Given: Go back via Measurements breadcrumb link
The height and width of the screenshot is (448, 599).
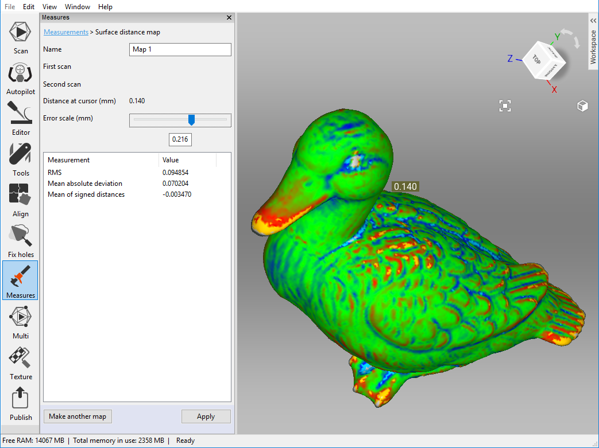Looking at the screenshot, I should [66, 32].
